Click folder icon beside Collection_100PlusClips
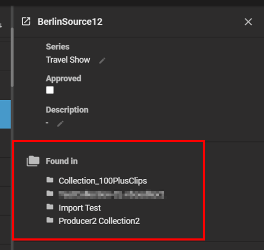This screenshot has height=250, width=264. point(50,180)
